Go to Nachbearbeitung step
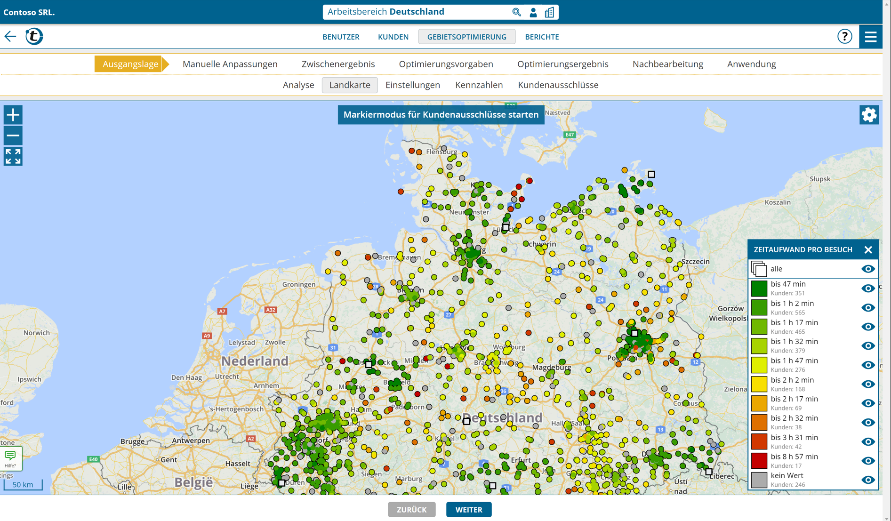The height and width of the screenshot is (521, 891). click(x=667, y=64)
